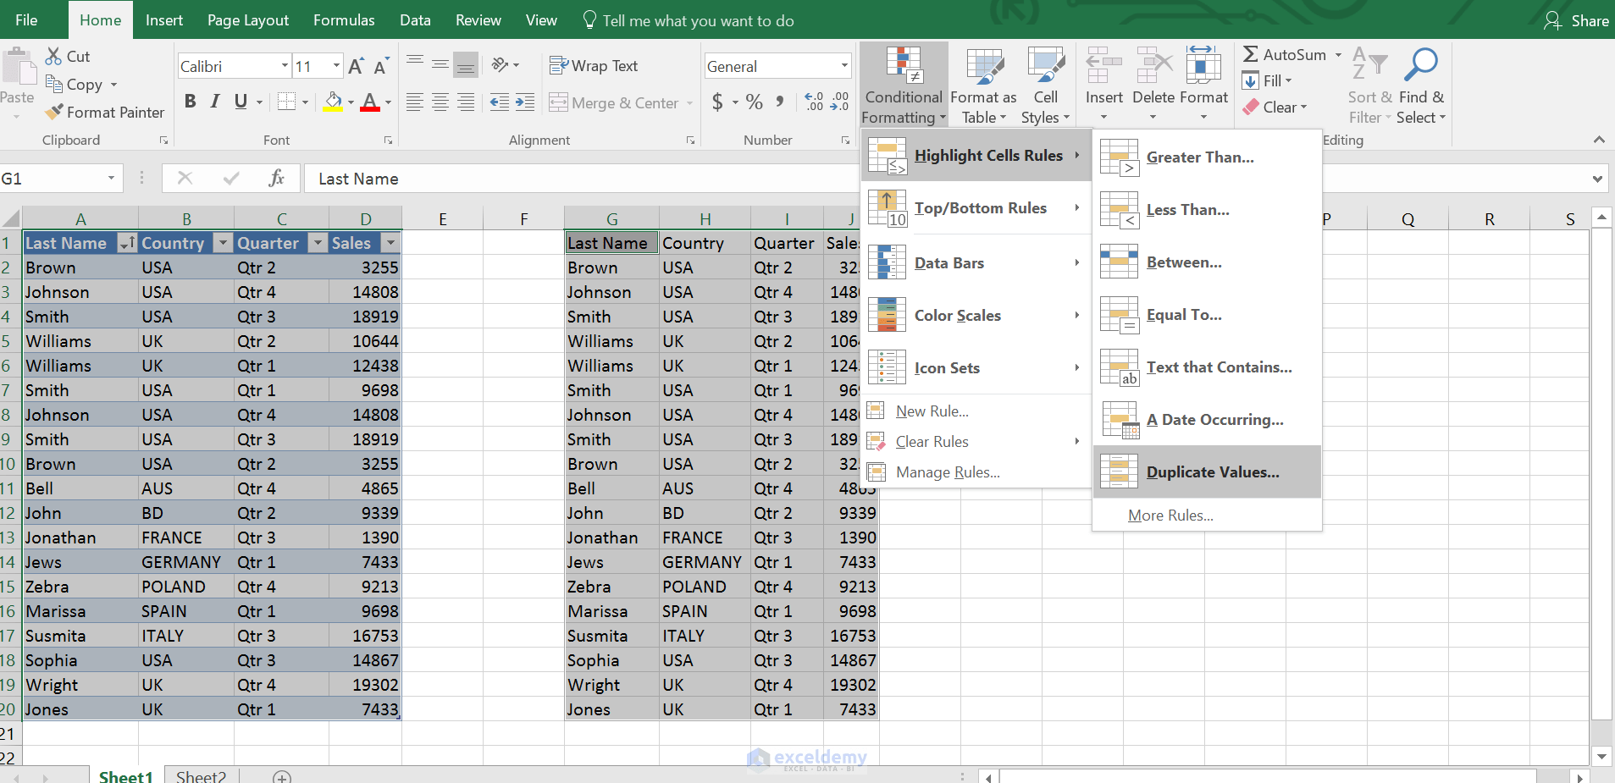1615x783 pixels.
Task: Open the font size dropdown
Action: coord(336,65)
